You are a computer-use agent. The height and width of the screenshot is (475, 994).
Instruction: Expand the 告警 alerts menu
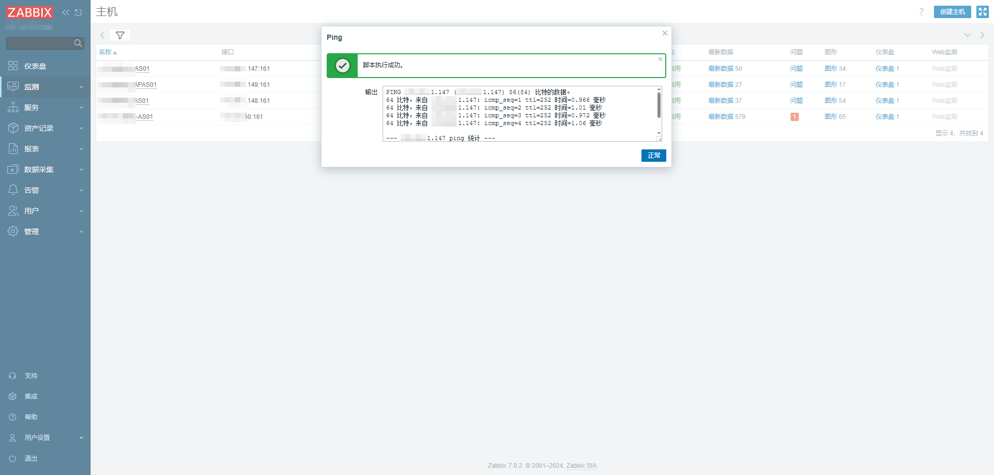pos(45,190)
